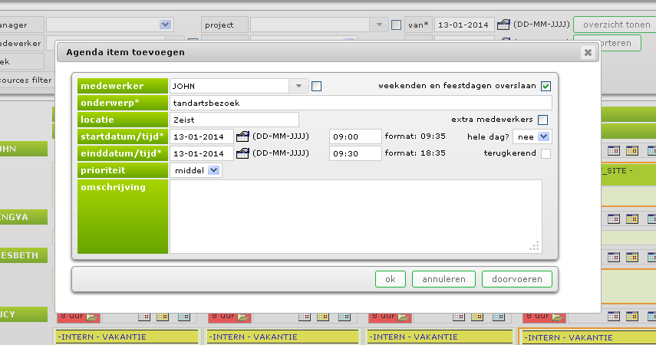Screen dimensions: 656x345
Task: Check the 'terugkerend' checkbox
Action: (546, 153)
